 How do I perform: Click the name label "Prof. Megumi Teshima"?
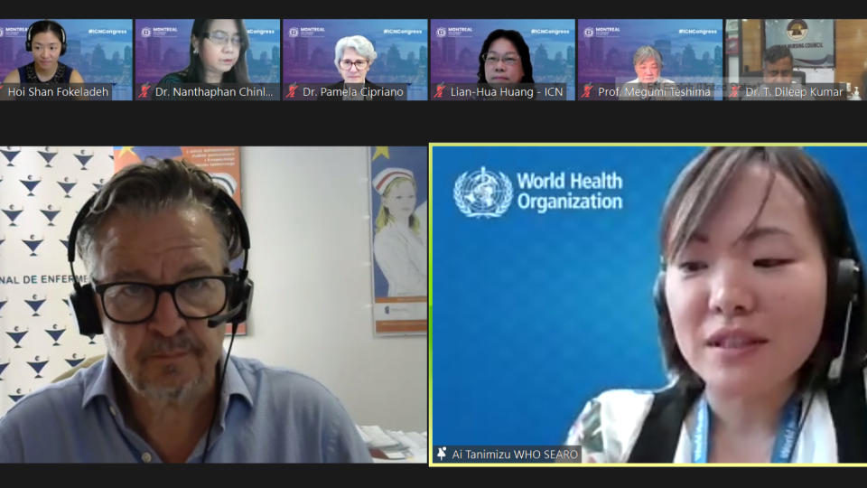point(654,92)
